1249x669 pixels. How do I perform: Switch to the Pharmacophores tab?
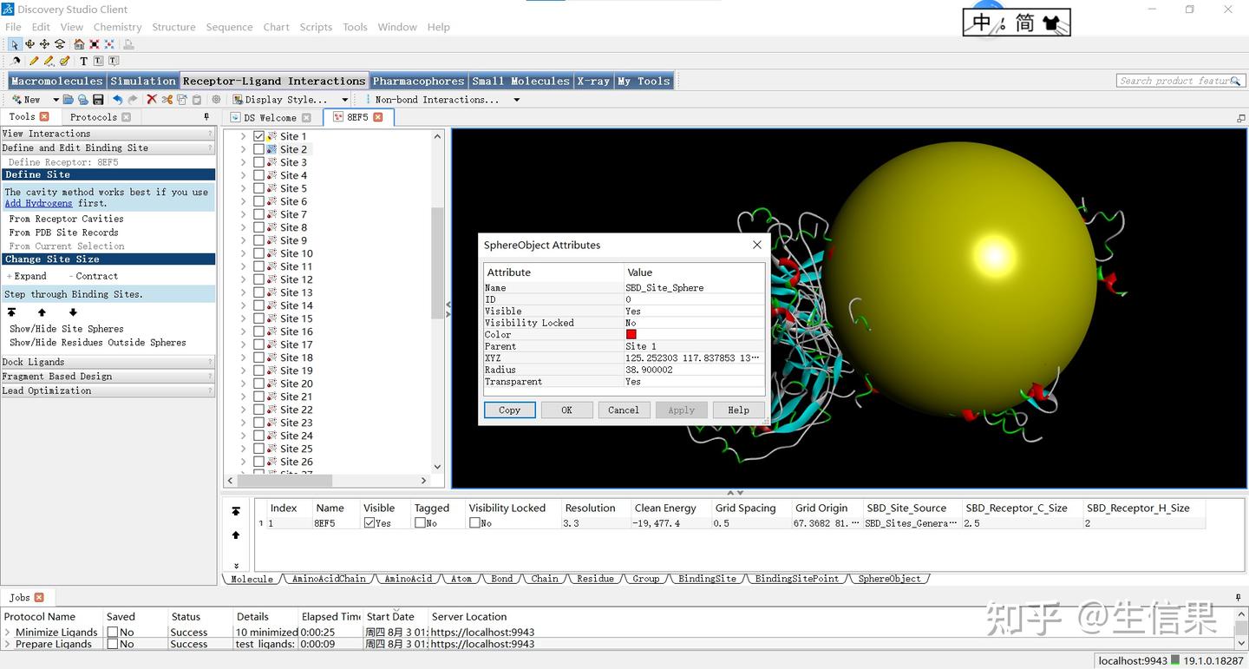[x=418, y=81]
